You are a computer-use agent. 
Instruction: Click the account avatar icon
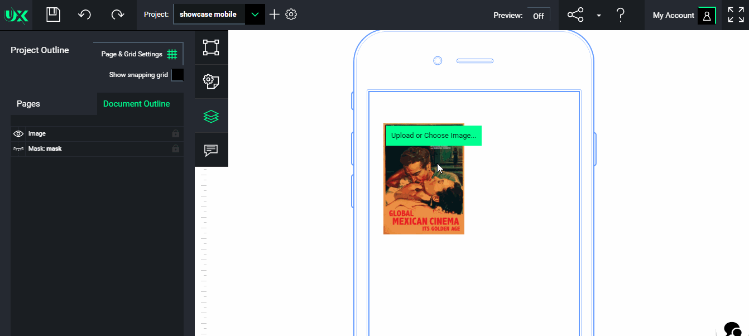click(707, 16)
